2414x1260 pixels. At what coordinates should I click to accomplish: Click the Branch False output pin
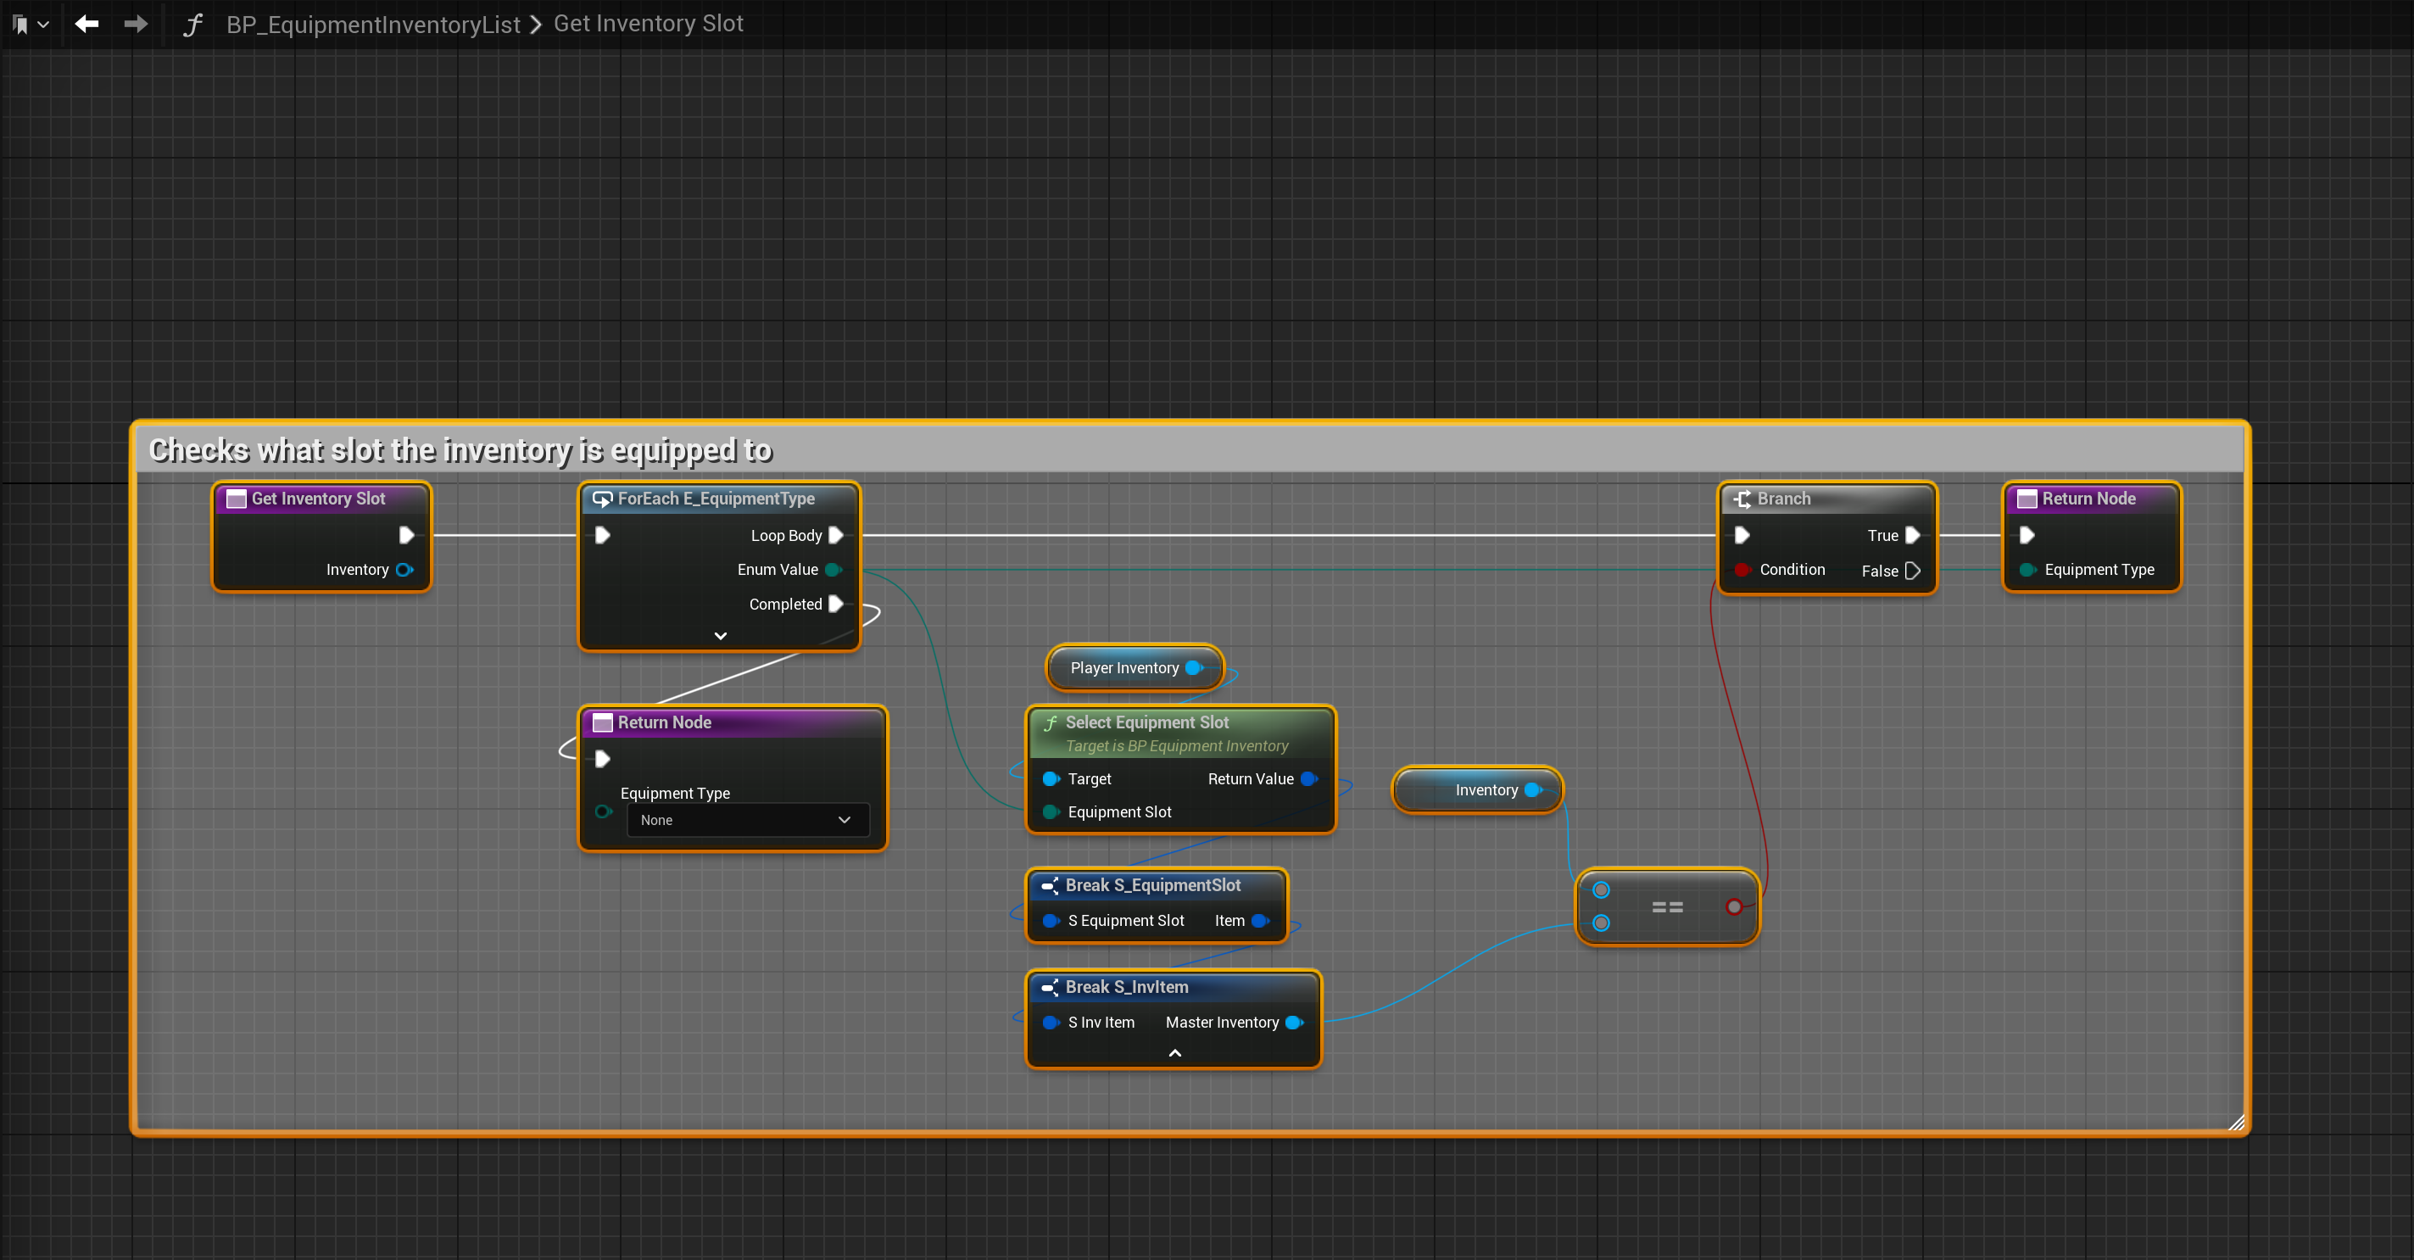(x=1913, y=571)
